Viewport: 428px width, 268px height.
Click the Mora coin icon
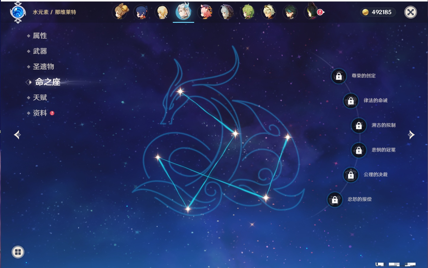point(365,12)
